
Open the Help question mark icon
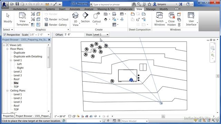tap(188, 4)
